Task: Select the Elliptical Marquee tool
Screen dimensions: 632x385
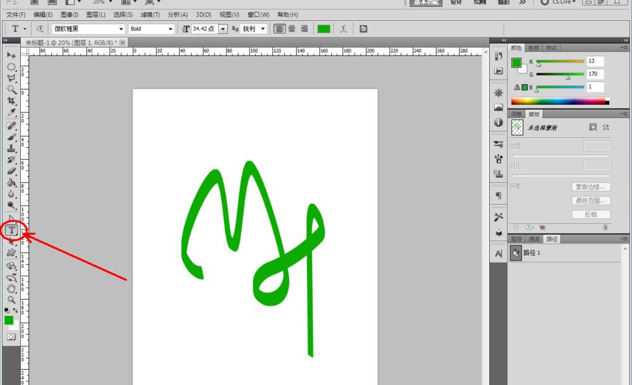Action: 11,66
